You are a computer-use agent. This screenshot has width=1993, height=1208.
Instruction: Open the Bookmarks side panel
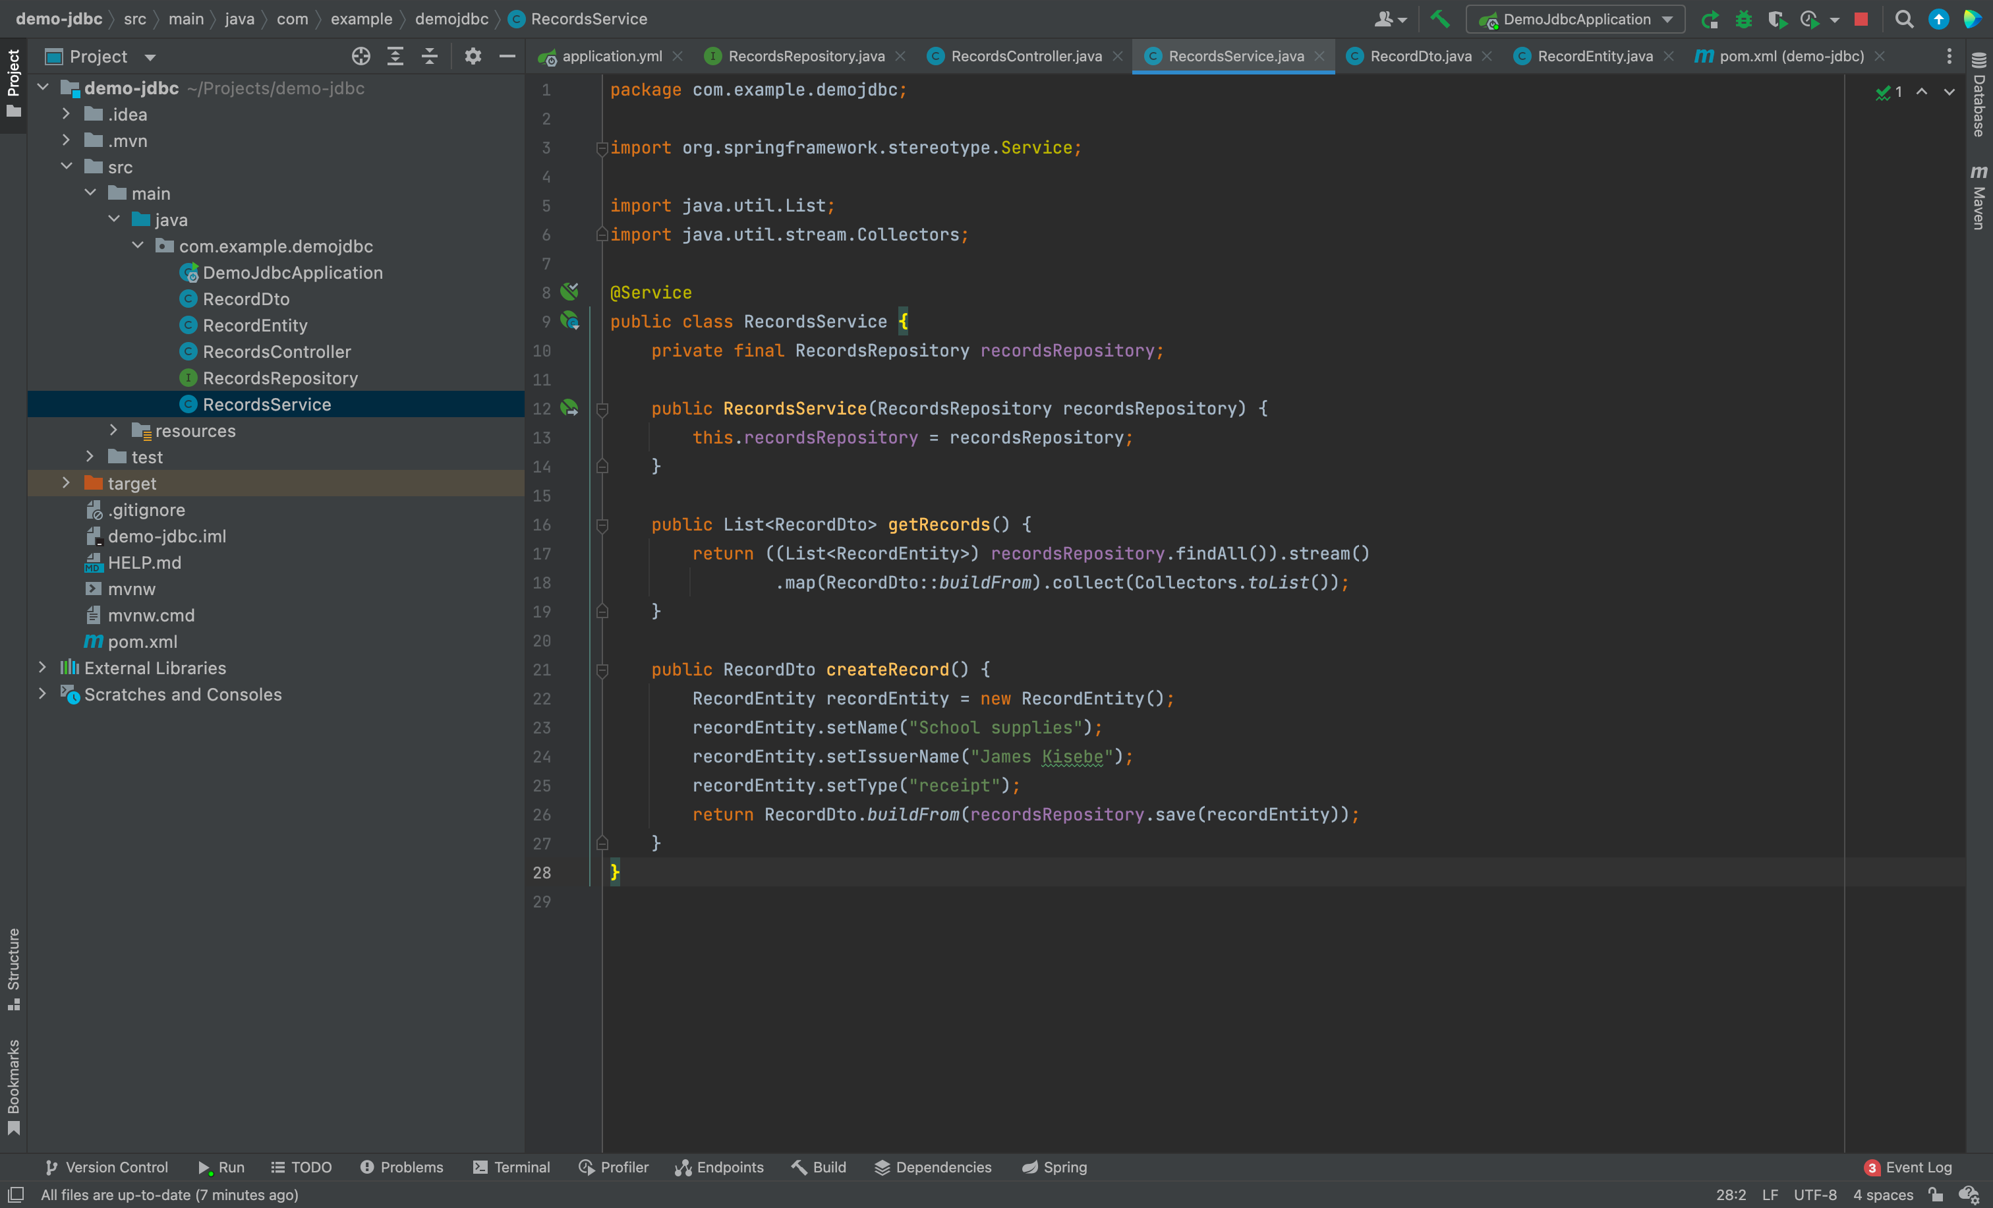tap(14, 1087)
